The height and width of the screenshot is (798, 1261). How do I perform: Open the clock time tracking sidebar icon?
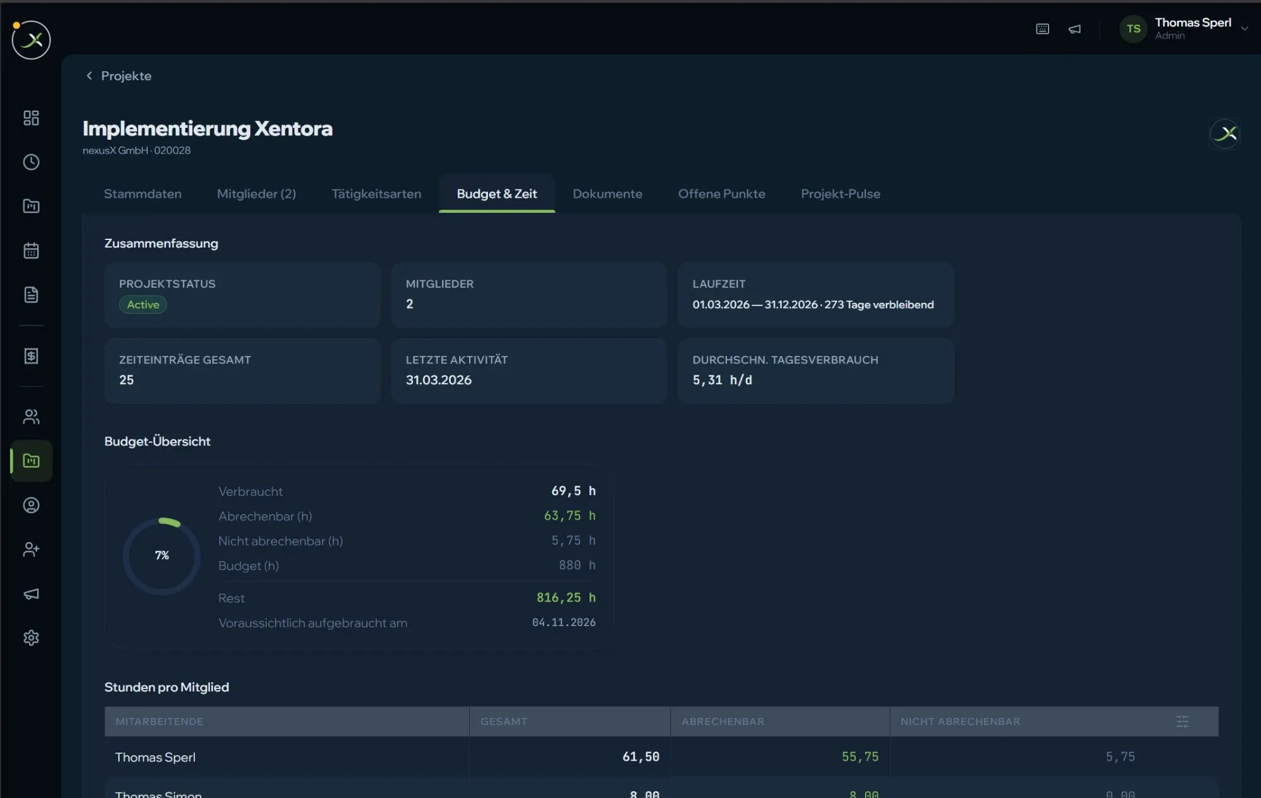31,162
